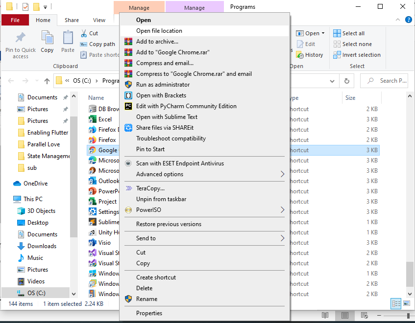Screen dimensions: 415x323
Task: Click the Paste icon in ribbon
Action: 68,38
